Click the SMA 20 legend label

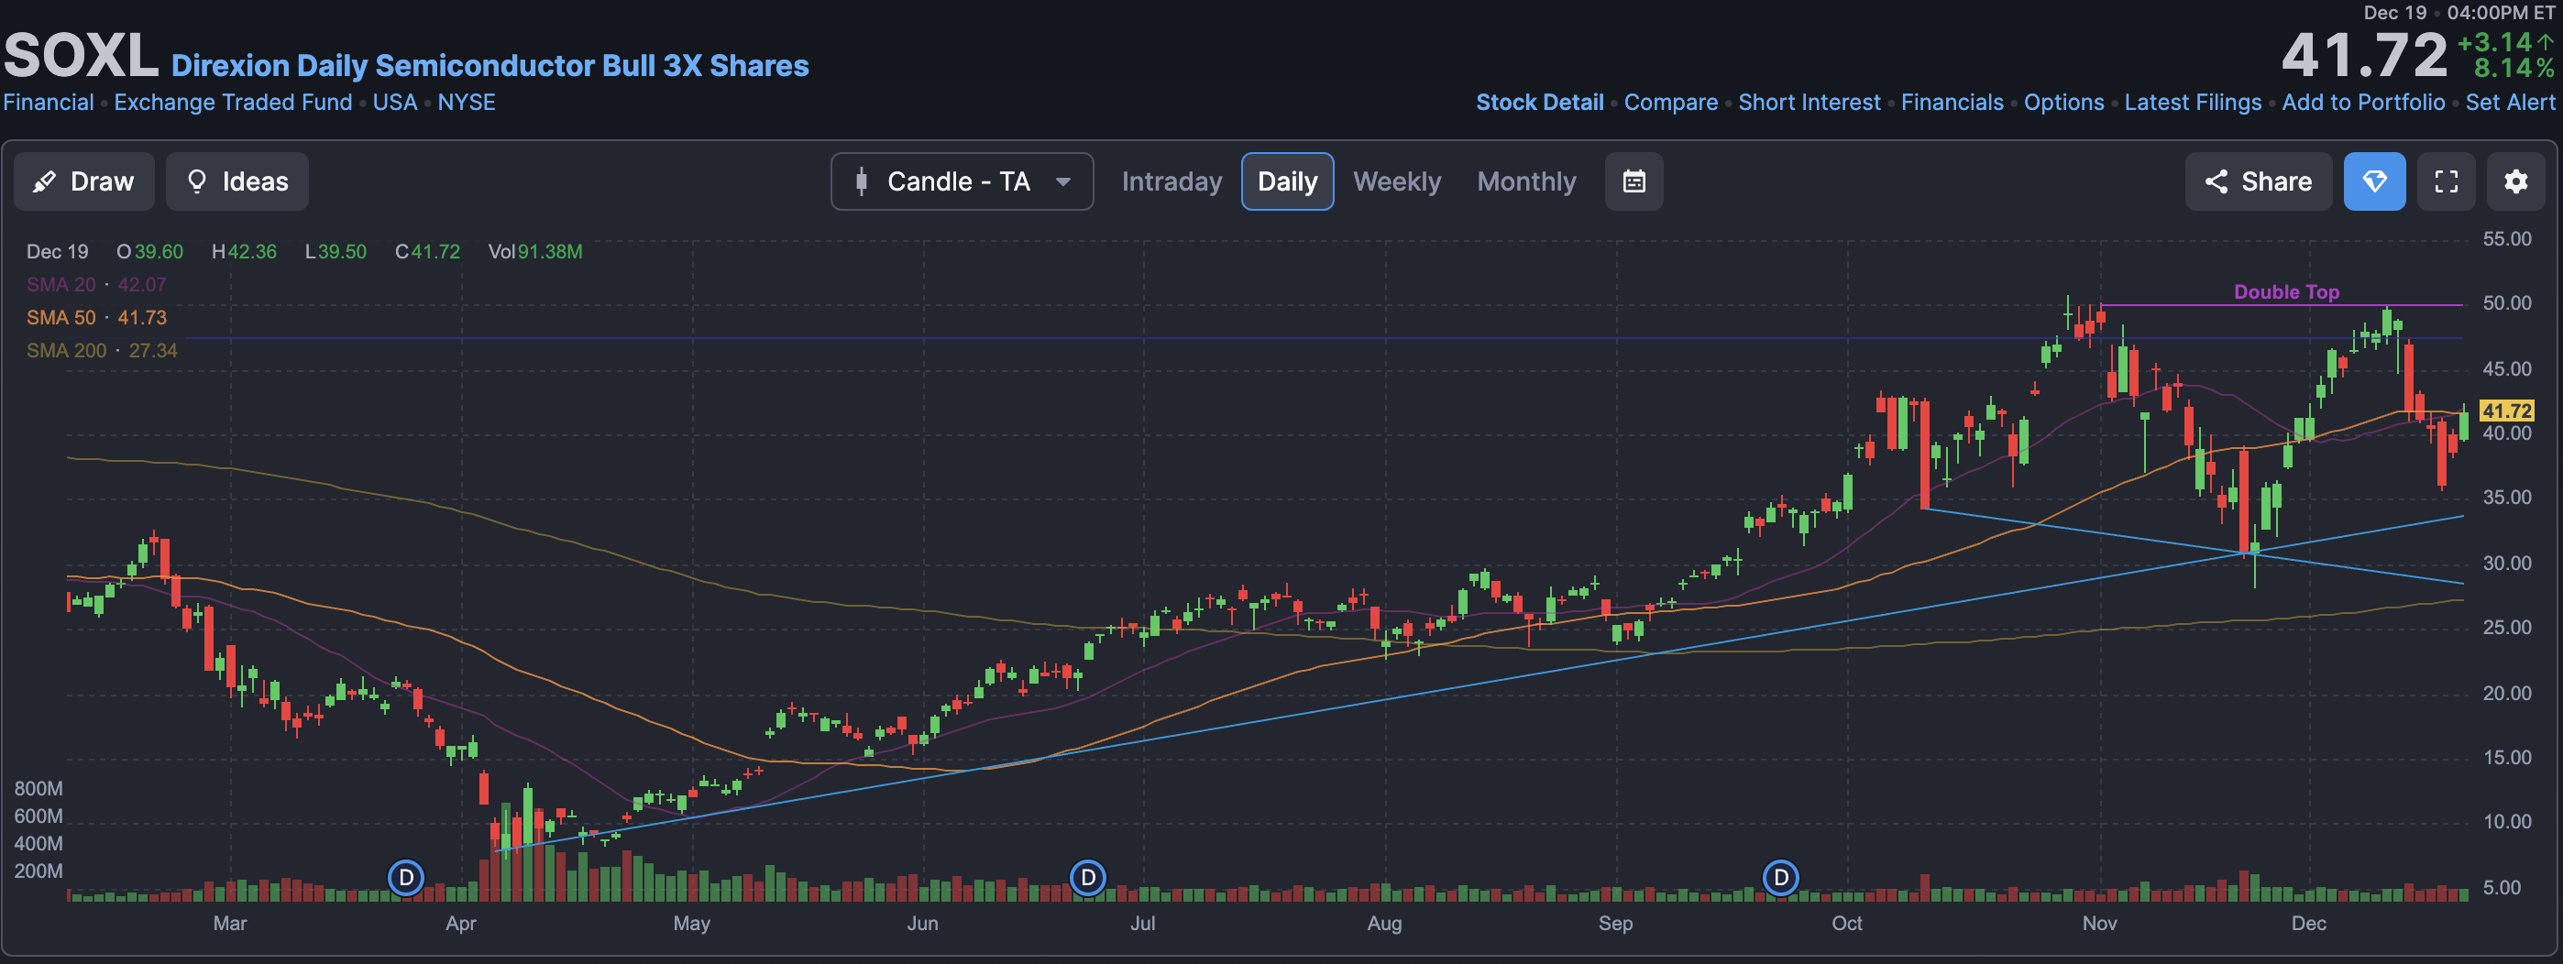tap(60, 284)
